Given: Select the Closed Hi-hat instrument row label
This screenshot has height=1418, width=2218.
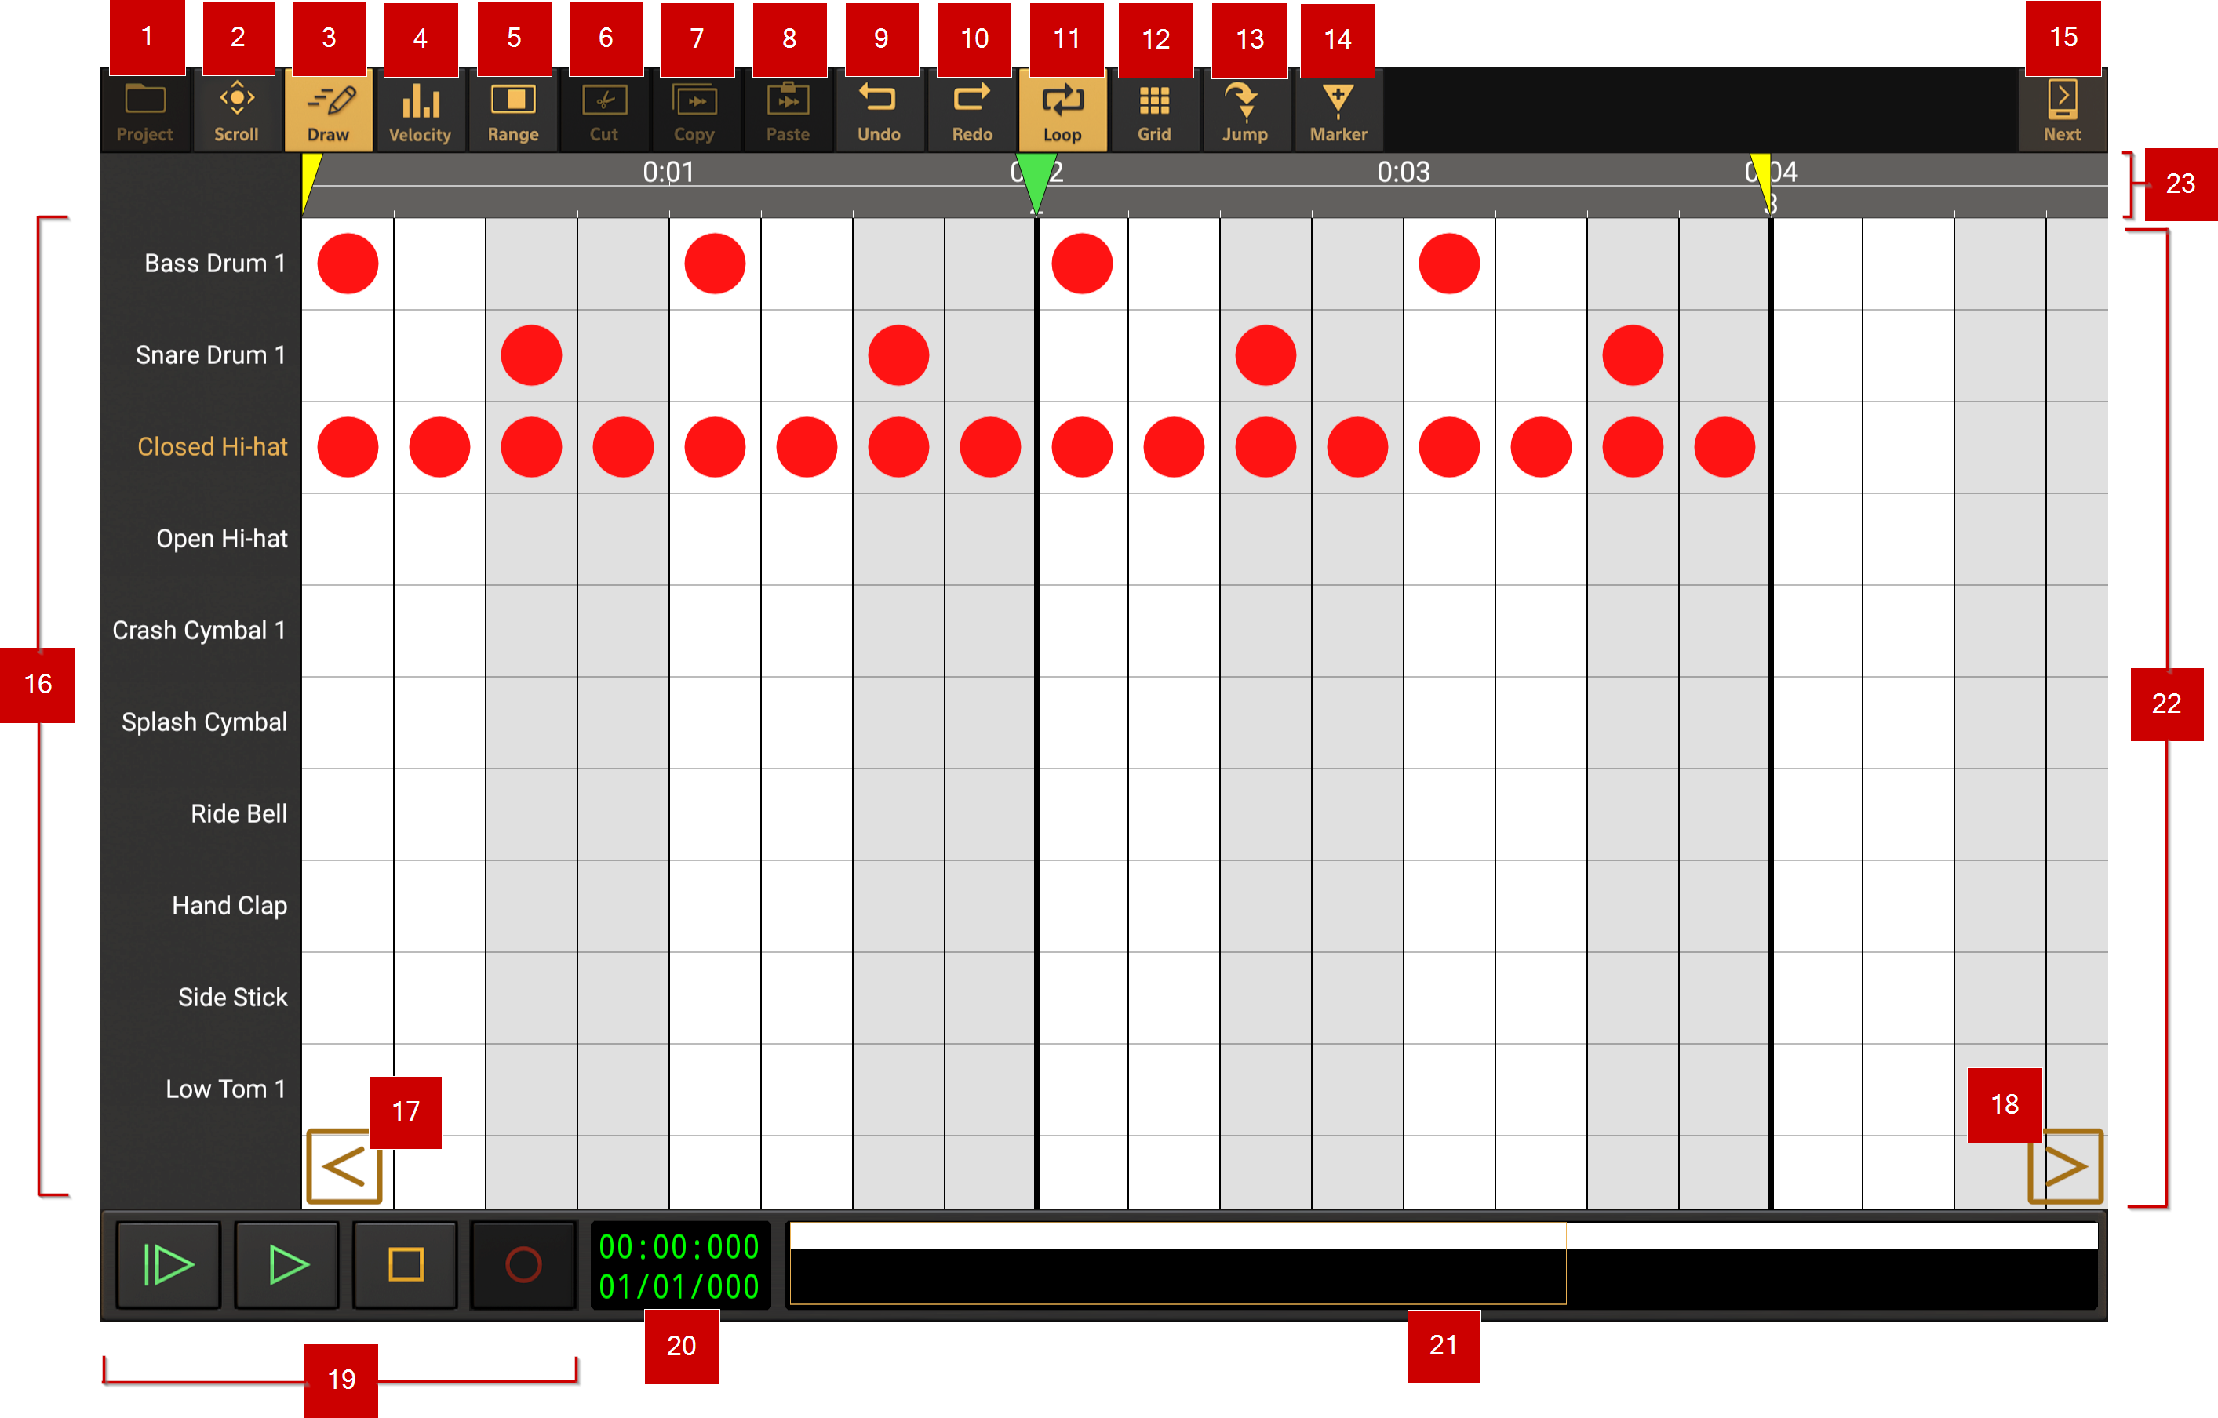Looking at the screenshot, I should click(x=212, y=446).
